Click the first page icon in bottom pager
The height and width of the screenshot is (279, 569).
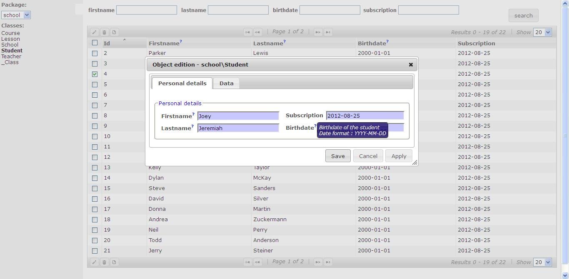pos(248,262)
